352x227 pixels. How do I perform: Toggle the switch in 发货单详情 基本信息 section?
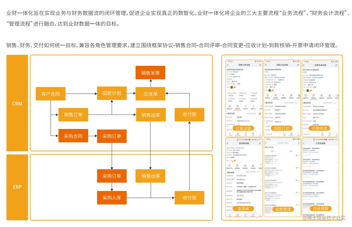point(258,171)
